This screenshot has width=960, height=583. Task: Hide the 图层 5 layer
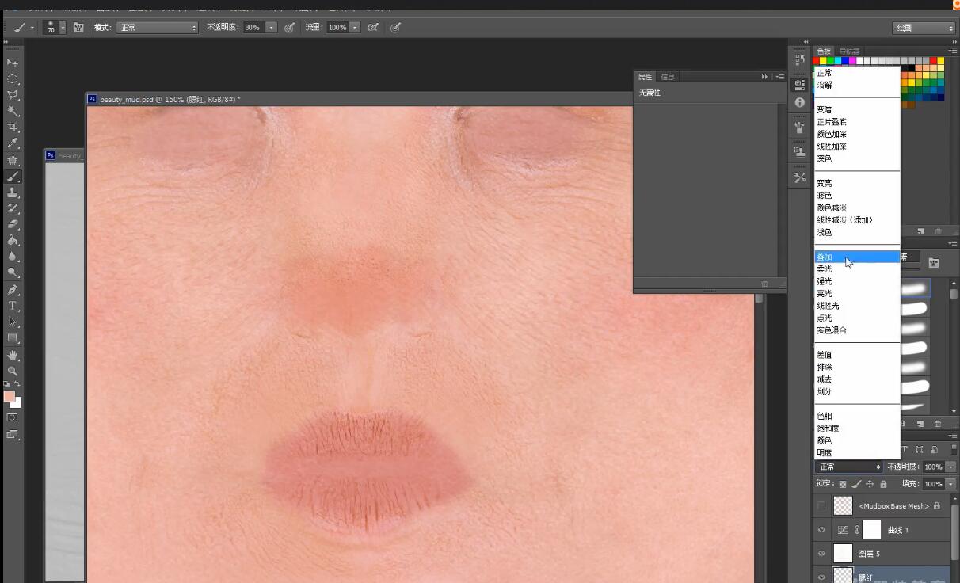tap(821, 554)
